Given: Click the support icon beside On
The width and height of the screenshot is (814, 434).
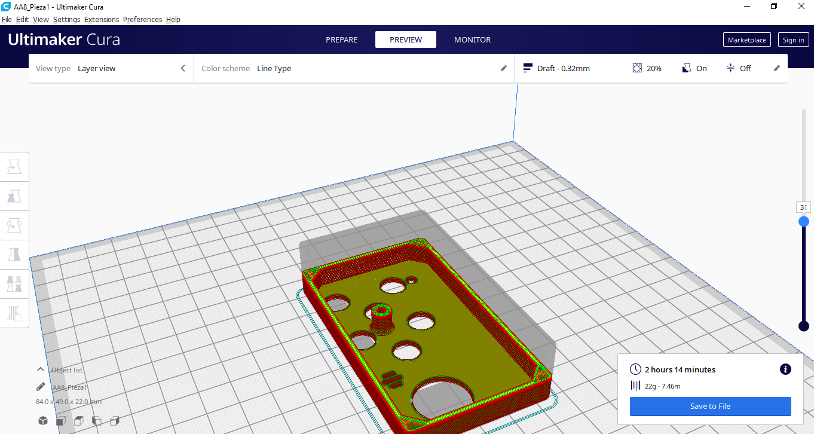Looking at the screenshot, I should pos(687,68).
